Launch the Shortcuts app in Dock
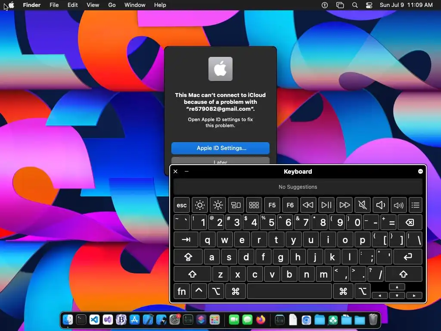Viewport: 441px width, 331px height. pos(202,320)
